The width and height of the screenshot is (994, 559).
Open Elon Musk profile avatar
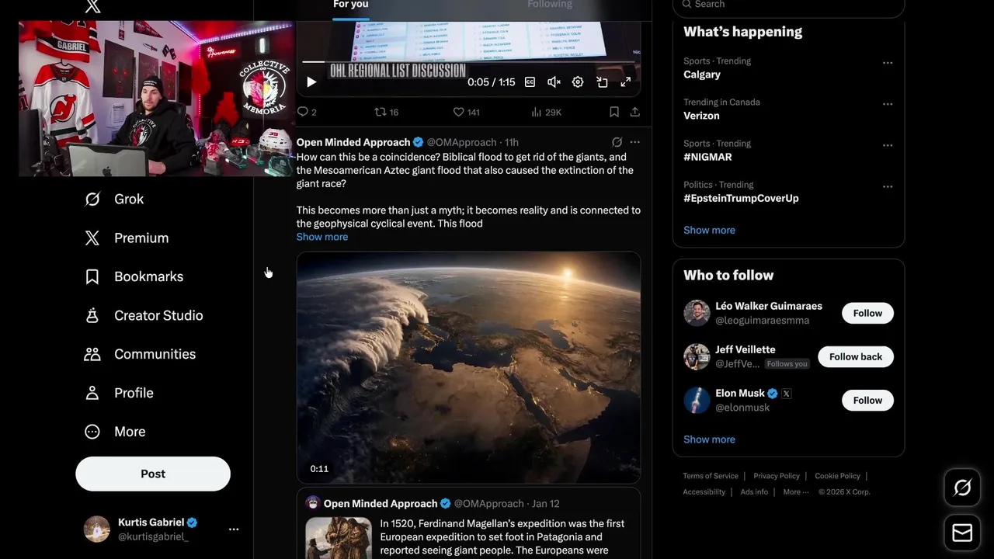[697, 400]
